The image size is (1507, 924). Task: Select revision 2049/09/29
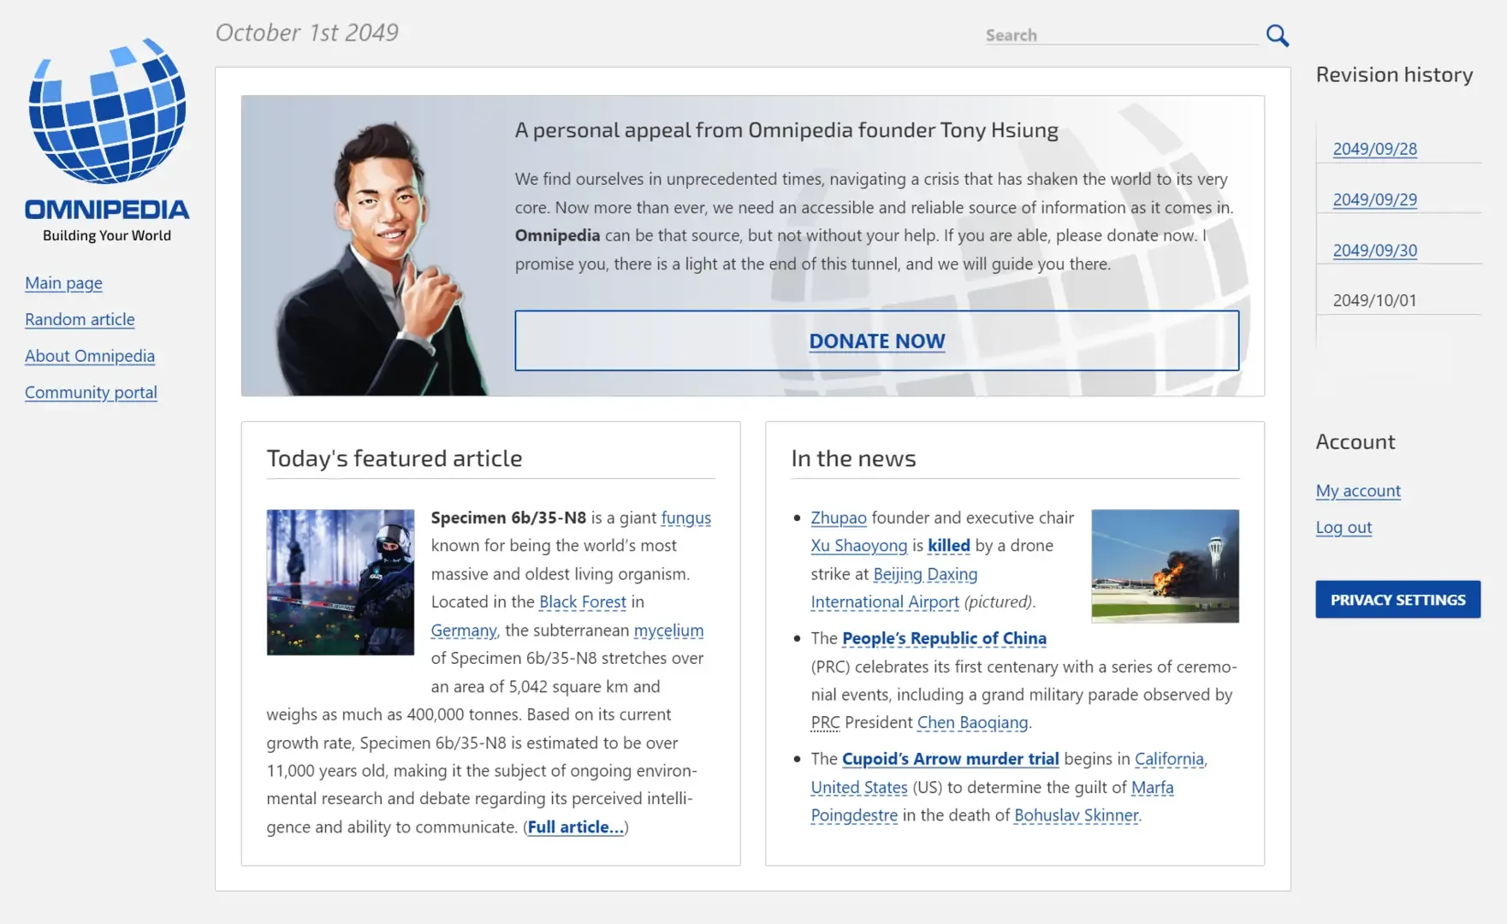tap(1374, 199)
